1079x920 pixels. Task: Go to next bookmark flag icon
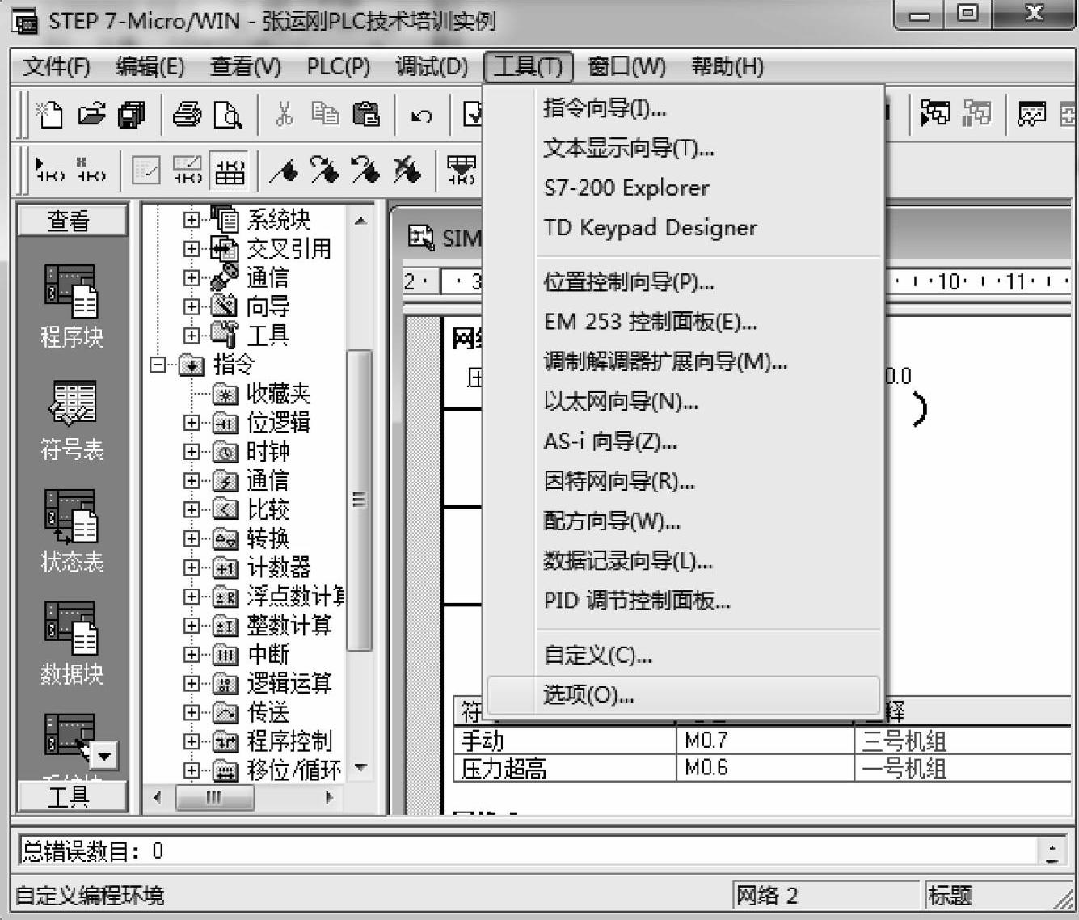point(324,170)
